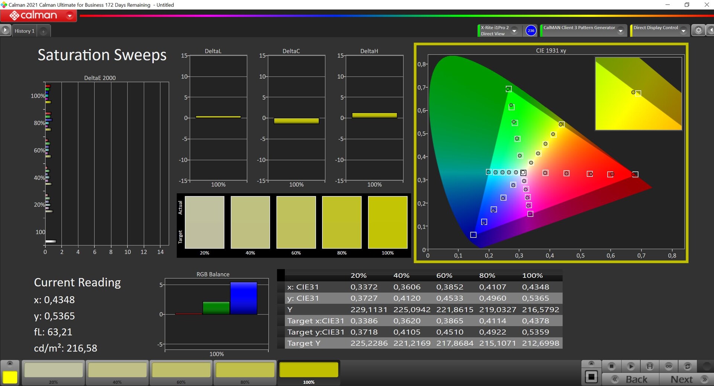Expand the X-Rite i1Pro 2 meter dropdown

514,31
